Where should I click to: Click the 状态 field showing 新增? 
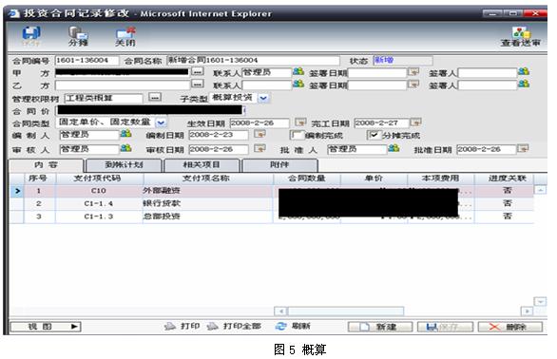click(x=403, y=61)
